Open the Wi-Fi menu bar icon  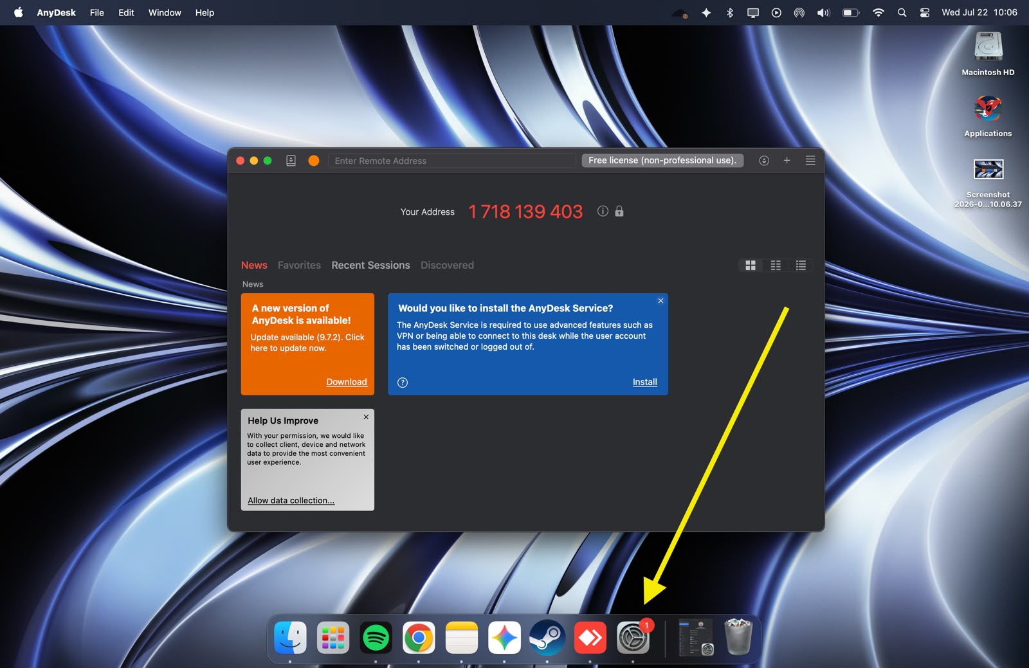coord(878,13)
